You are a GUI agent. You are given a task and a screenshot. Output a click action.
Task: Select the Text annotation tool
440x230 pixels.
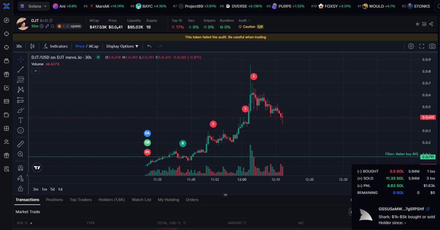(x=21, y=120)
